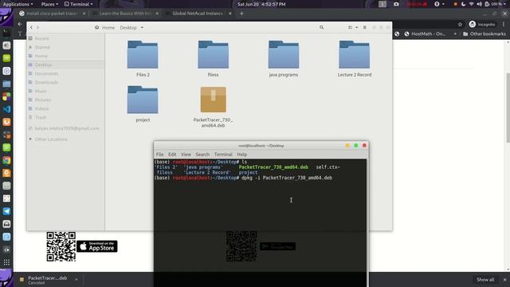Viewport: 510px width, 287px height.
Task: Show all applications grid in dock
Action: (6, 262)
